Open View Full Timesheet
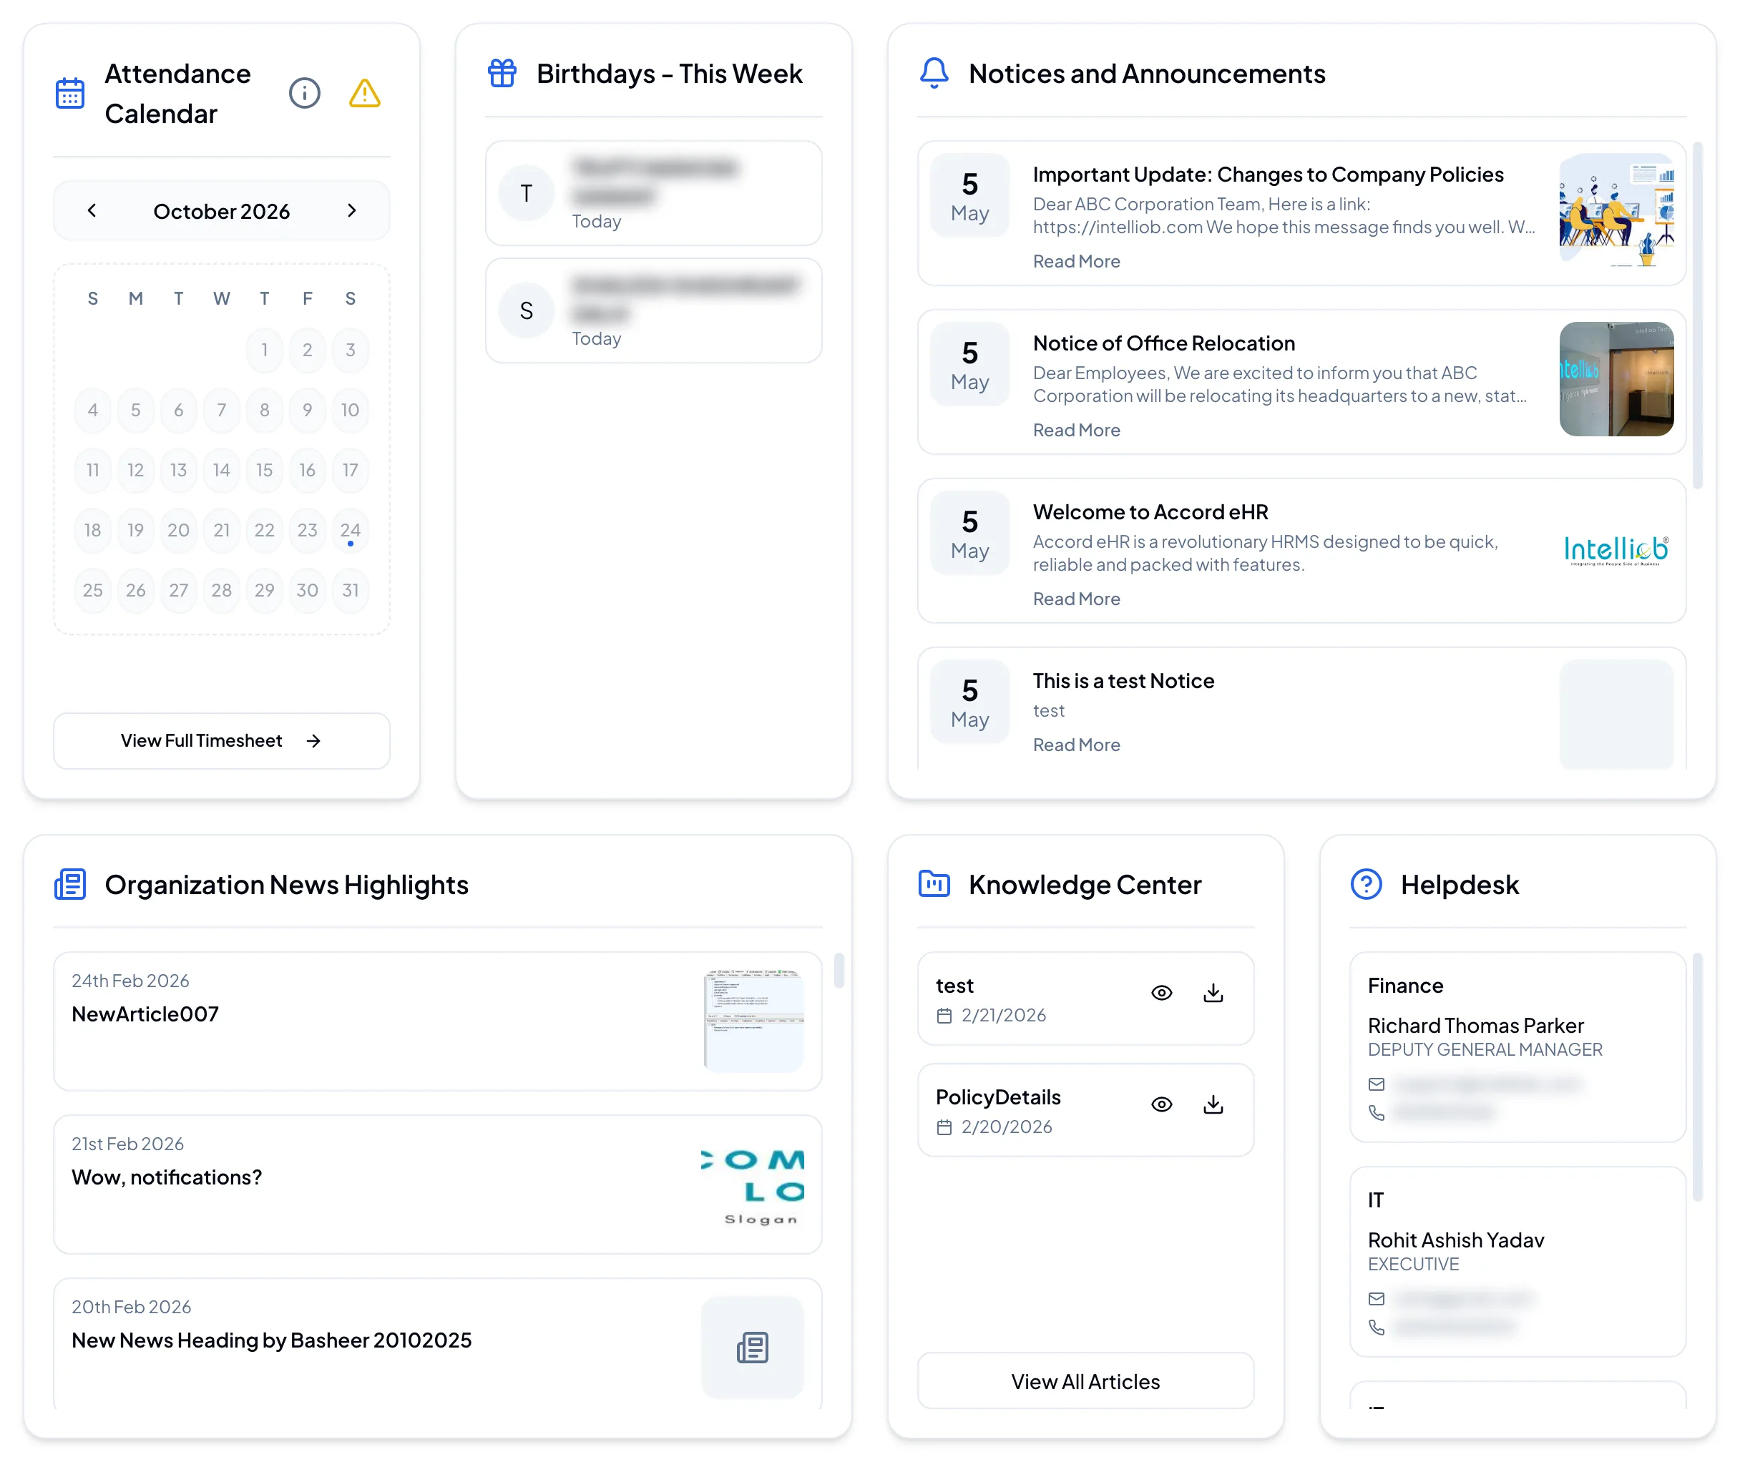Screen dimensions: 1740x1462 221,741
